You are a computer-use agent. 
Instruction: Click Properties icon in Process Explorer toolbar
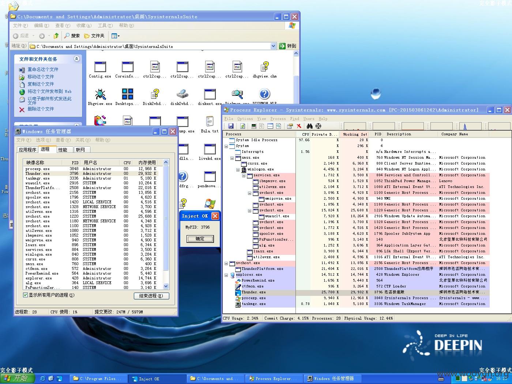[290, 126]
